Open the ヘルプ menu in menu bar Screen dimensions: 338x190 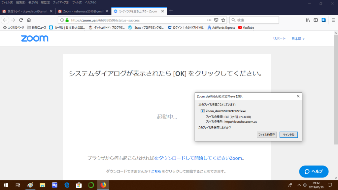90,3
